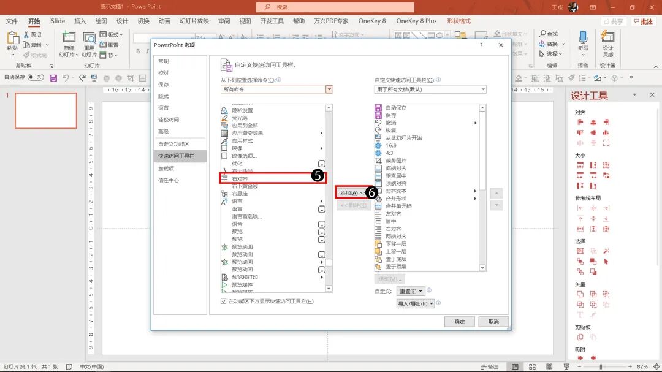The image size is (662, 372).
Task: Open the help question mark in options dialog
Action: (481, 45)
